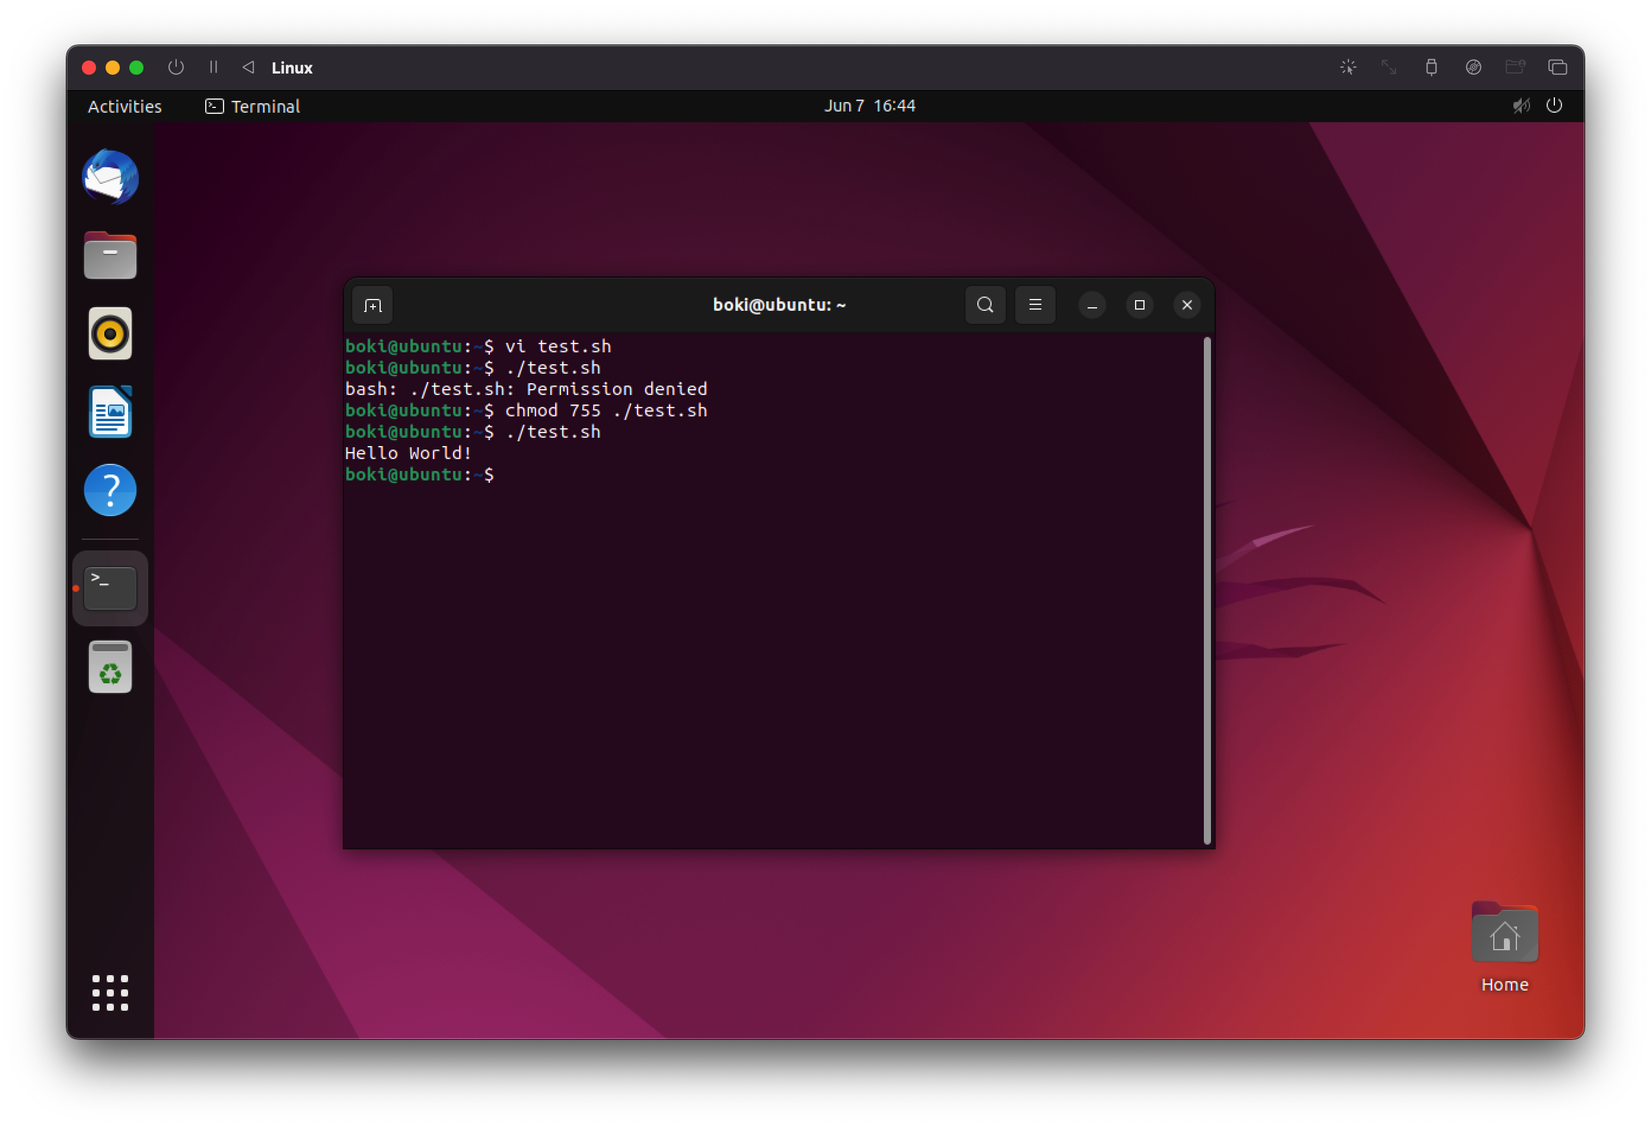Open the terminal hamburger menu
This screenshot has width=1651, height=1127.
tap(1035, 305)
